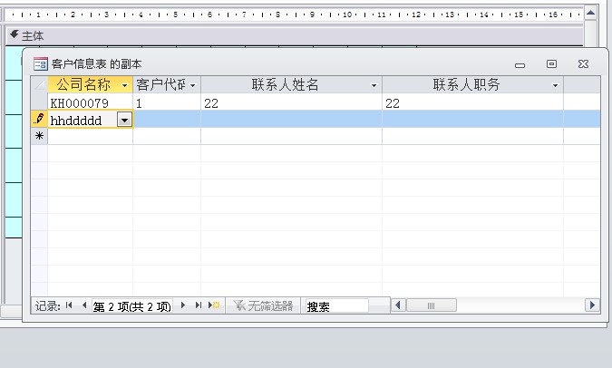This screenshot has width=612, height=368.
Task: Open the 客户代码 column dropdown arrow
Action: pyautogui.click(x=193, y=85)
